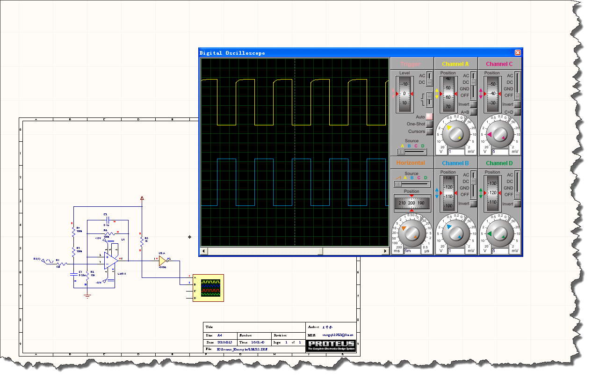Click the Channel A Position thumbwheel

click(x=448, y=94)
